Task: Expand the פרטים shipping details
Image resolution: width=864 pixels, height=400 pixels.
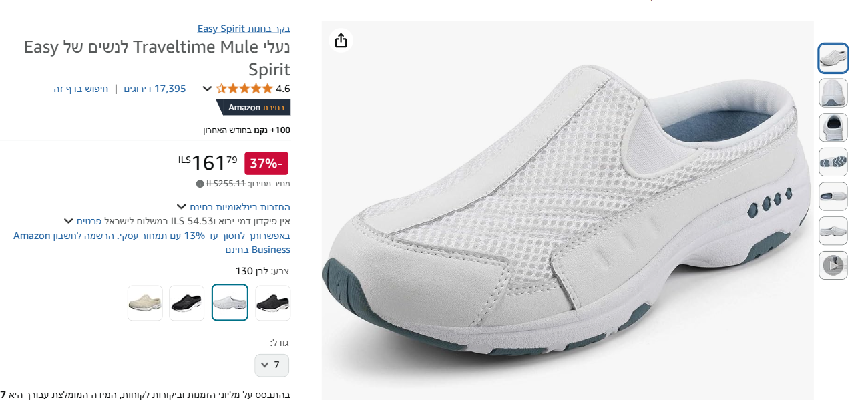Action: coord(68,221)
